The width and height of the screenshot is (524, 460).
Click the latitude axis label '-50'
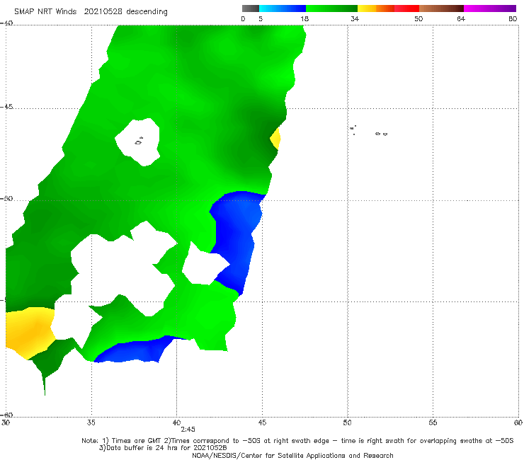[x=6, y=198]
